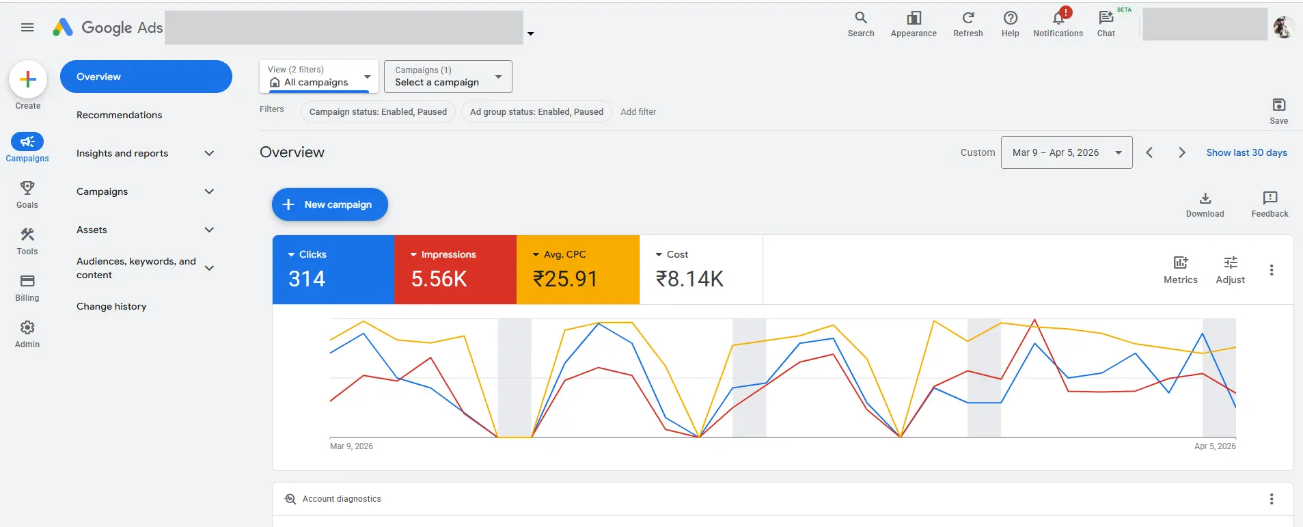Screen dimensions: 1303x527
Task: Click the Create plus button
Action: 28,79
